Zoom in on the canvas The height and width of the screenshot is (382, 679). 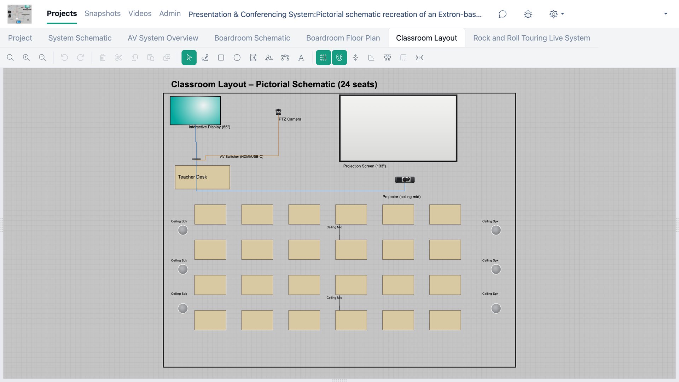[26, 58]
